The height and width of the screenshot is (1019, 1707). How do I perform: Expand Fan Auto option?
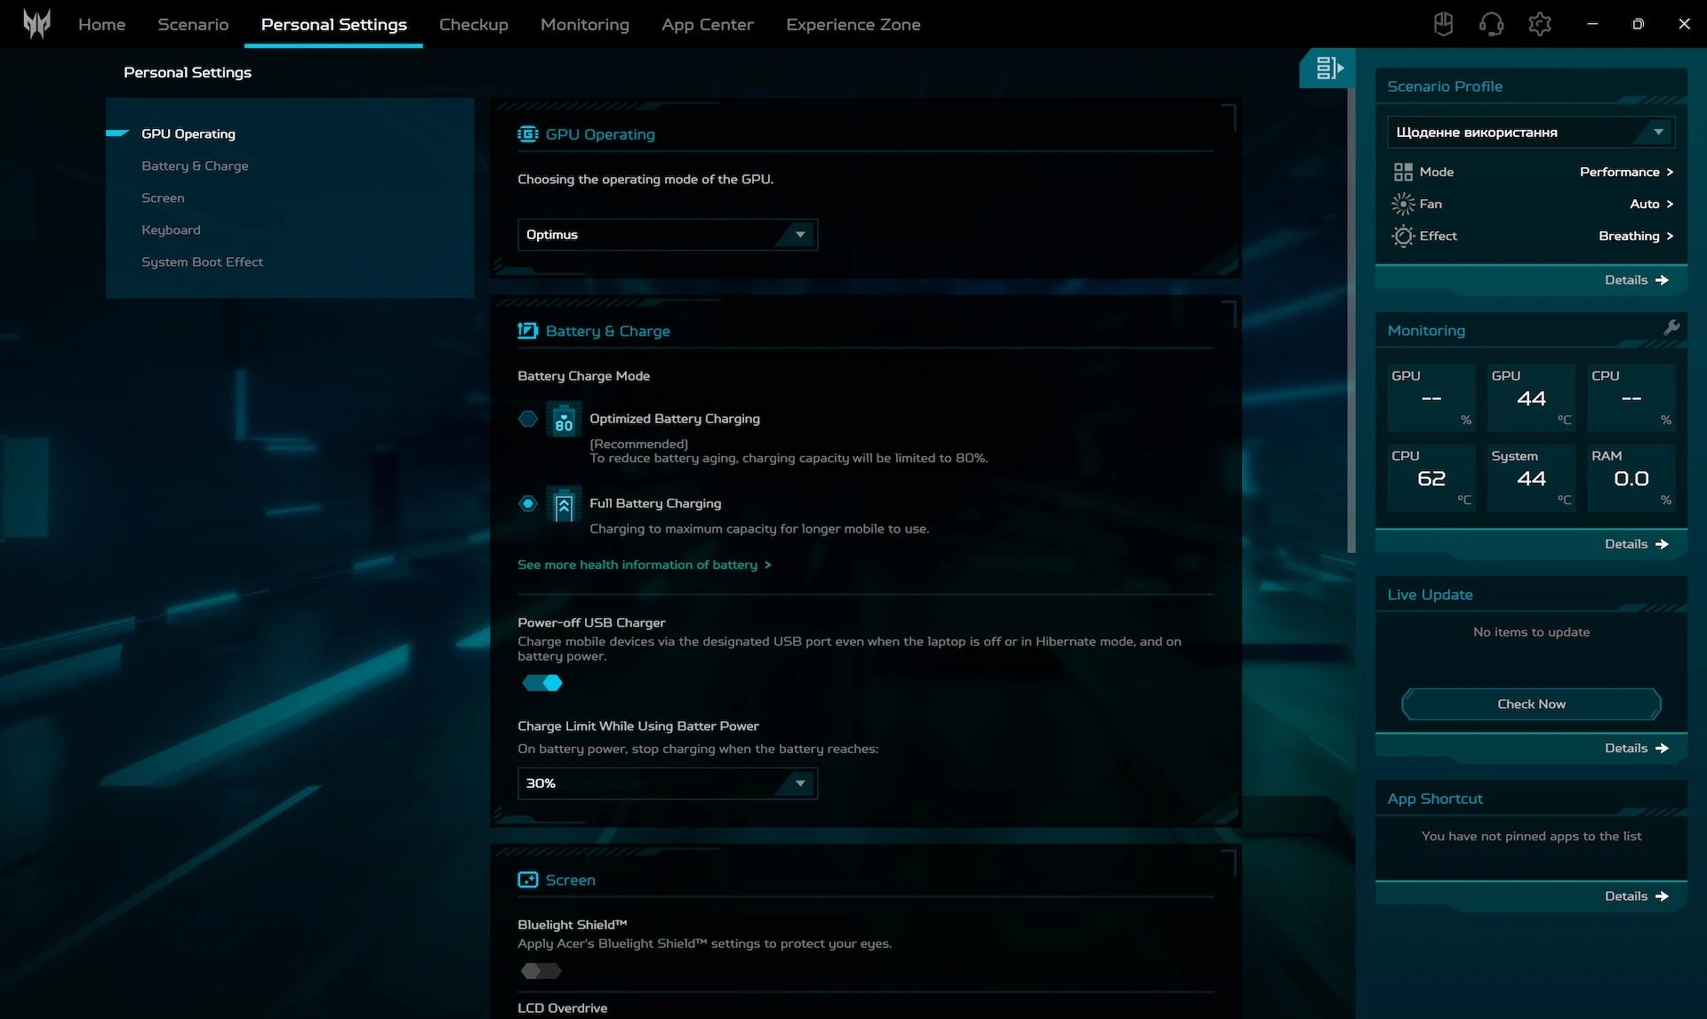[1651, 204]
